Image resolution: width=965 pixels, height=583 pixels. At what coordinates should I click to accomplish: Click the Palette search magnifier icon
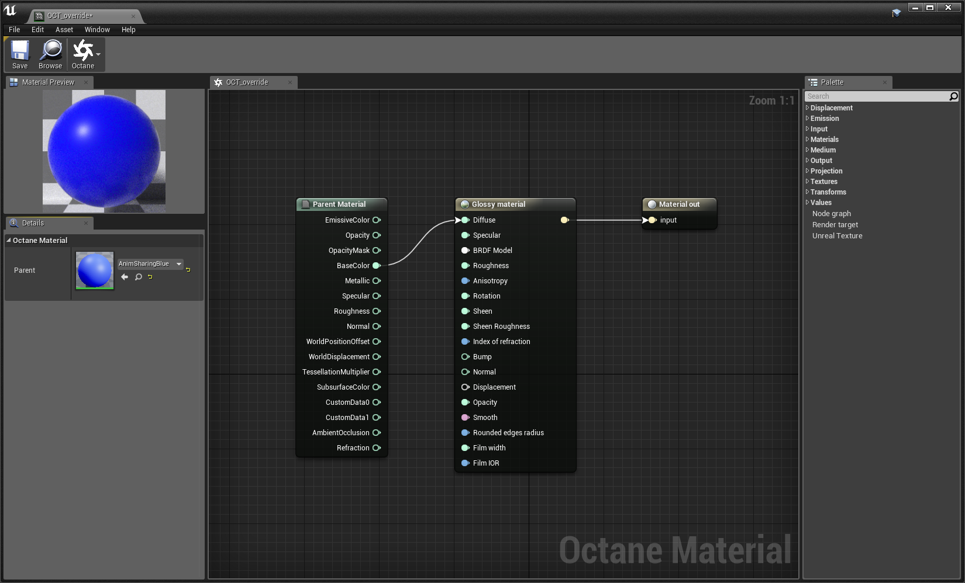pyautogui.click(x=953, y=96)
